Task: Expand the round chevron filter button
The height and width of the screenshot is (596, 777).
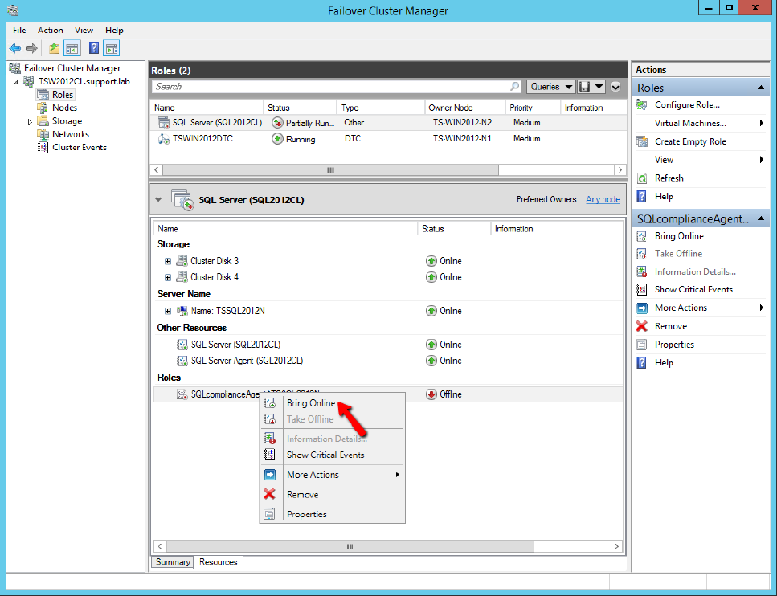Action: [615, 87]
